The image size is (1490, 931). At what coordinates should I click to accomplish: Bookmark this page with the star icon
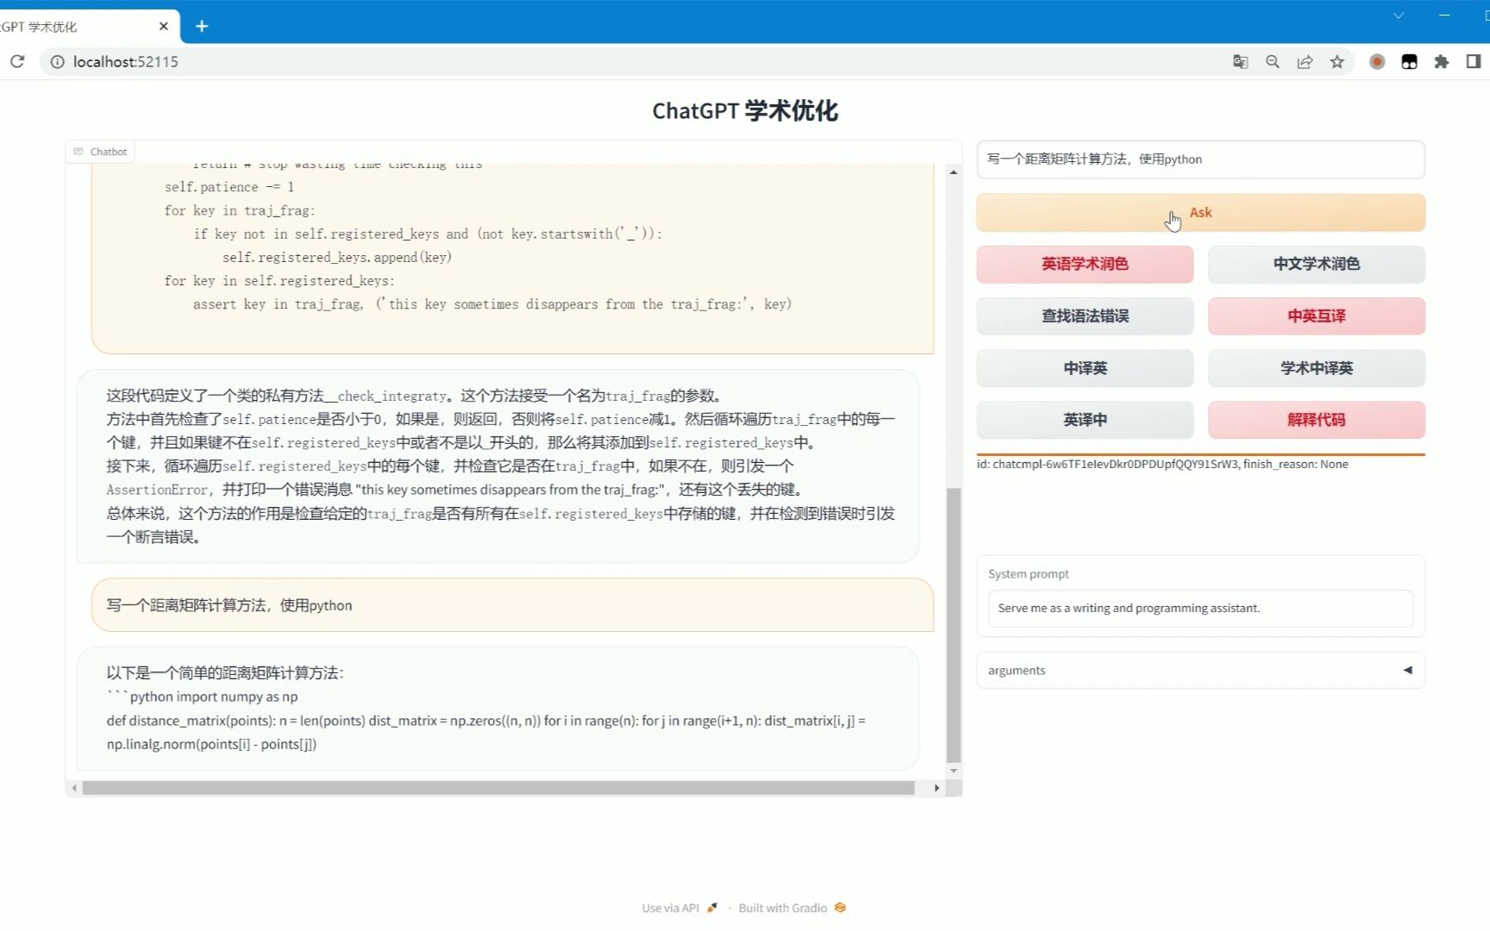click(x=1337, y=61)
